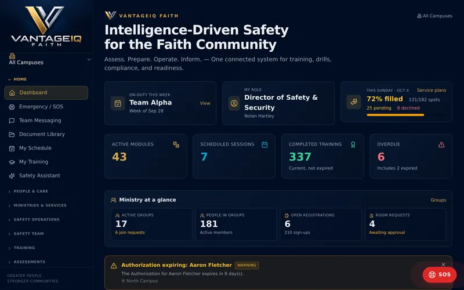Click the Open Registrations clipboard icon

pyautogui.click(x=287, y=216)
